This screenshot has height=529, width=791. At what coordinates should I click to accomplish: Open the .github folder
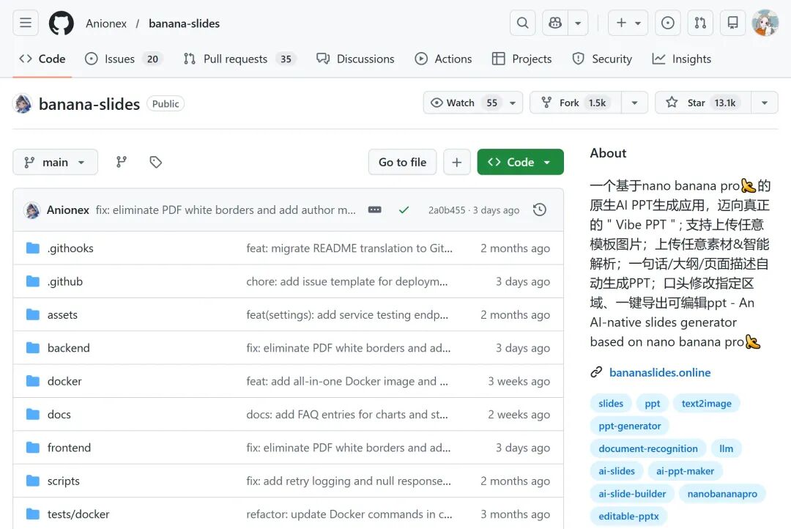[x=64, y=281]
